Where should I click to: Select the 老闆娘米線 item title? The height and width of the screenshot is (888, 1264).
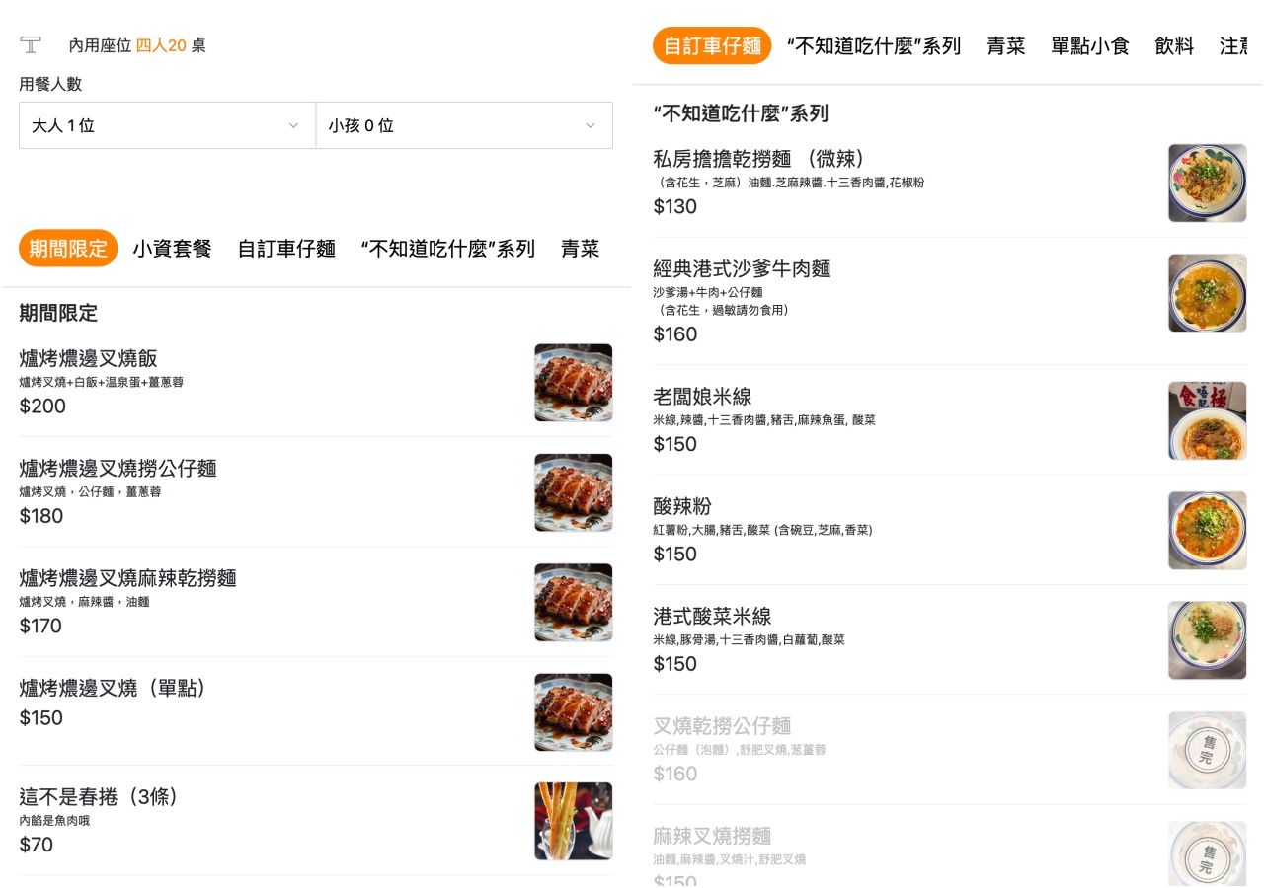click(x=702, y=396)
